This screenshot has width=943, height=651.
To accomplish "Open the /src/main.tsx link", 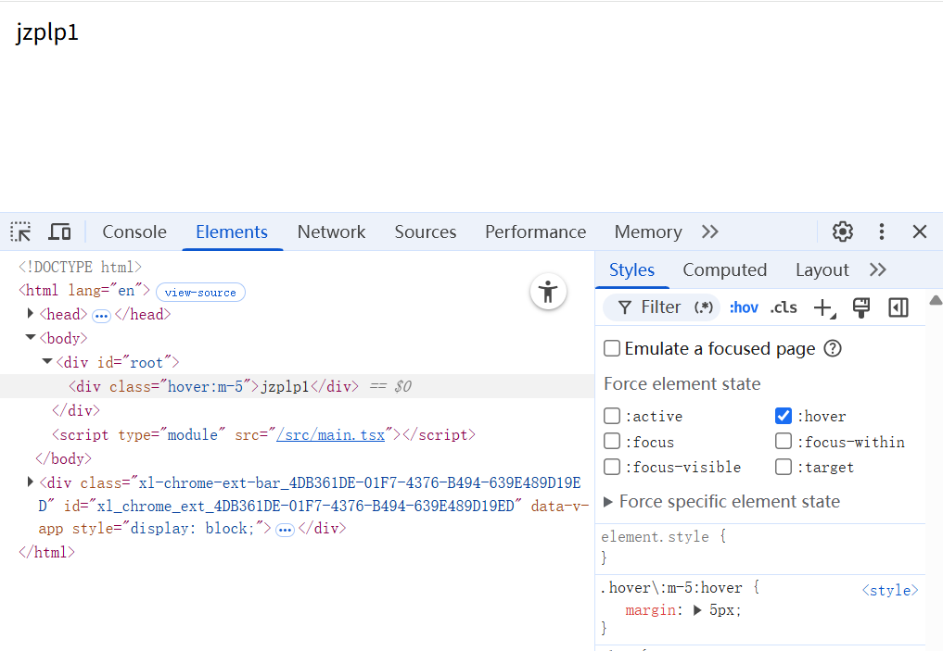I will [330, 434].
